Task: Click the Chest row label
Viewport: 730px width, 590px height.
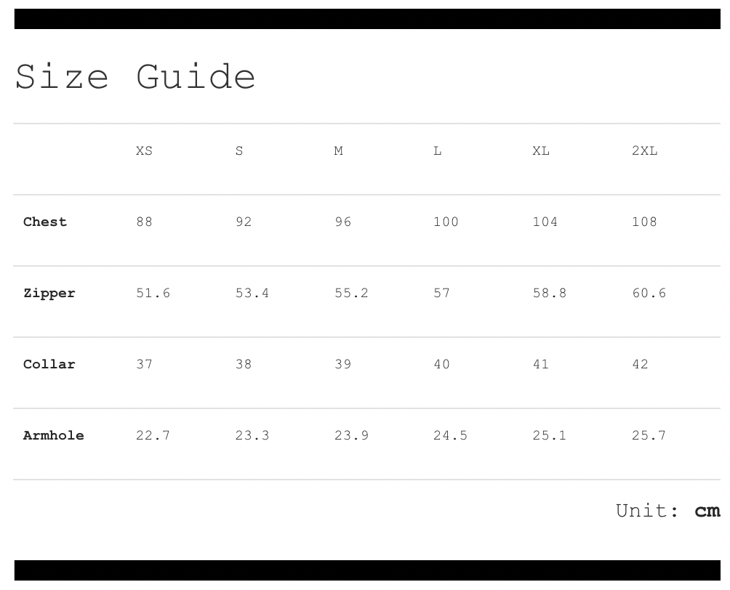Action: 45,222
